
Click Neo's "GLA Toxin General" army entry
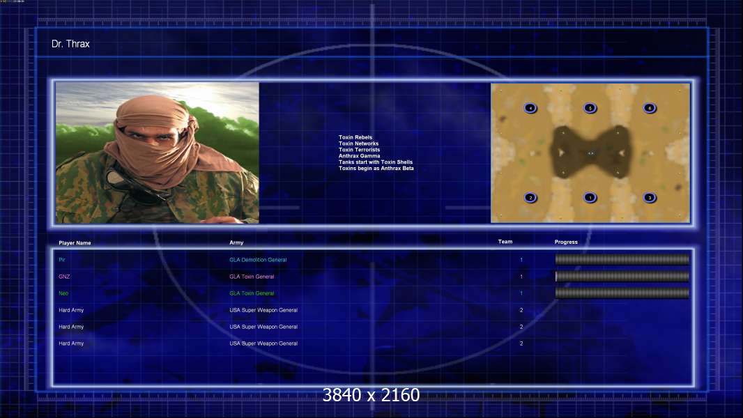point(252,293)
